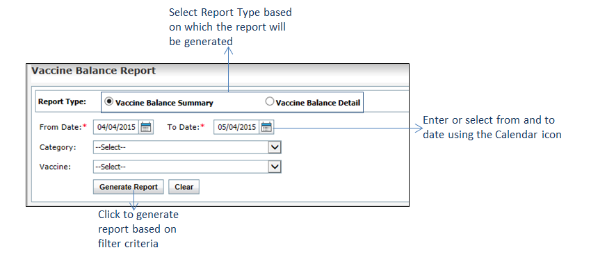Click the Vaccine Balance Report heading
607x266 pixels.
[94, 71]
